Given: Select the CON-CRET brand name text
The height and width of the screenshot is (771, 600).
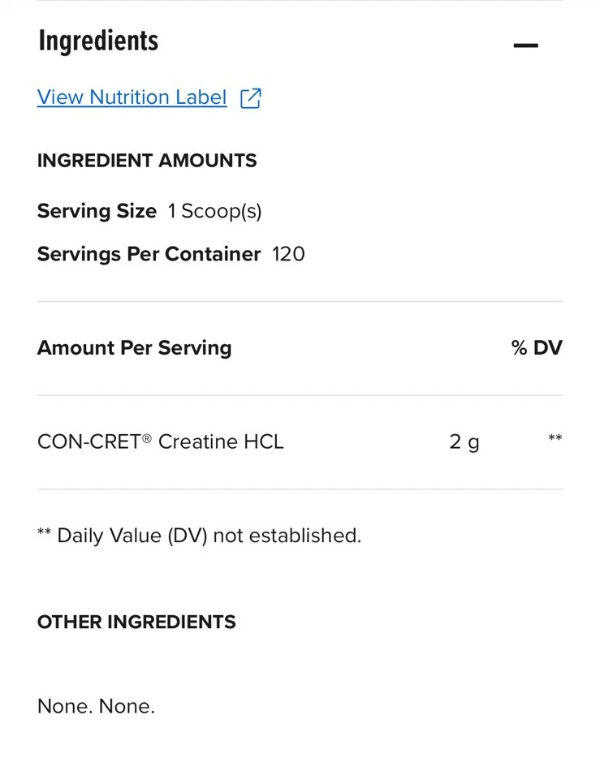Looking at the screenshot, I should pos(89,442).
